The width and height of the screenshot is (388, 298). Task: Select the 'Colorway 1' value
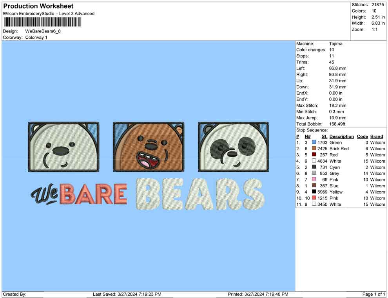coord(36,37)
